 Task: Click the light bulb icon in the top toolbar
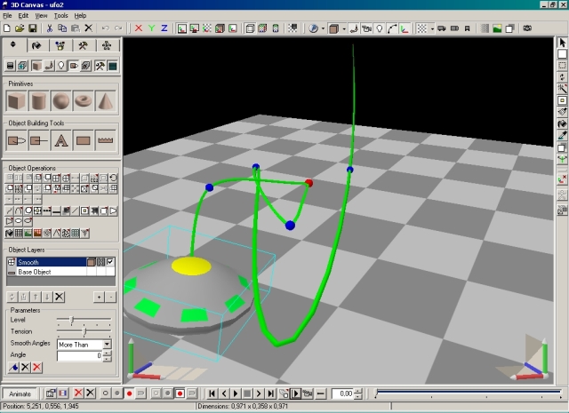pos(380,28)
